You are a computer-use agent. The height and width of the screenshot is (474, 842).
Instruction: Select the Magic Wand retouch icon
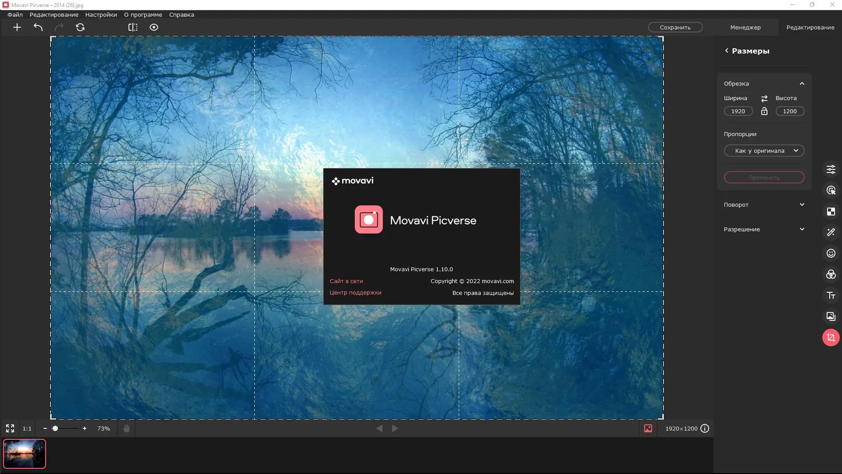[x=831, y=232]
